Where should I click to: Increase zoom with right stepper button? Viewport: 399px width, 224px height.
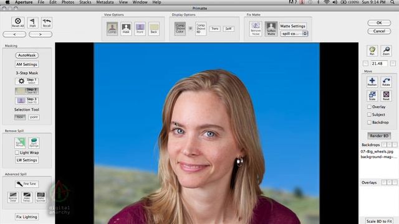coord(393,63)
